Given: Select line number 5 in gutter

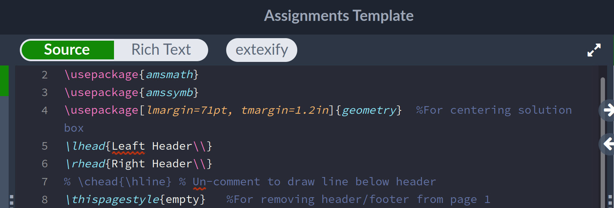Looking at the screenshot, I should (45, 146).
